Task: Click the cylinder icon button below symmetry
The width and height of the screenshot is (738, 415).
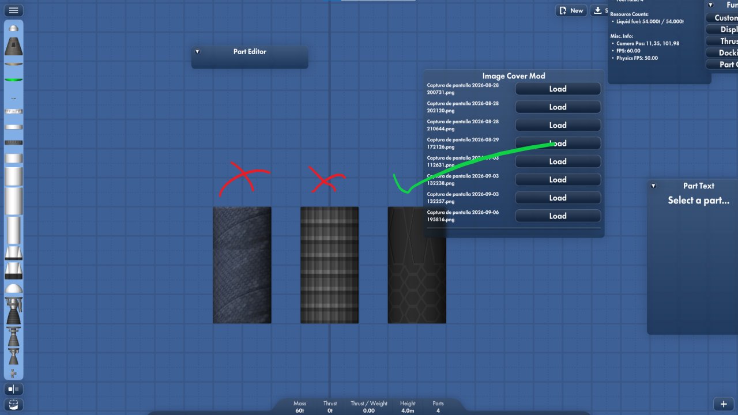Action: click(14, 404)
